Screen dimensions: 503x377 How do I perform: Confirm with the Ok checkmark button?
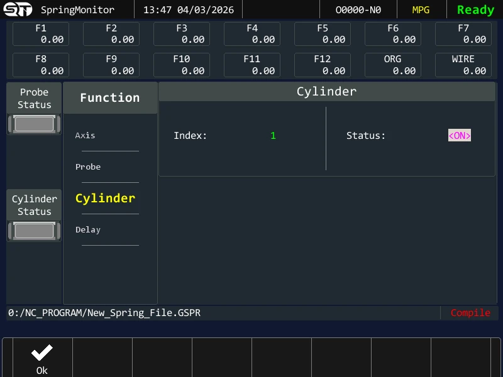[x=42, y=359]
